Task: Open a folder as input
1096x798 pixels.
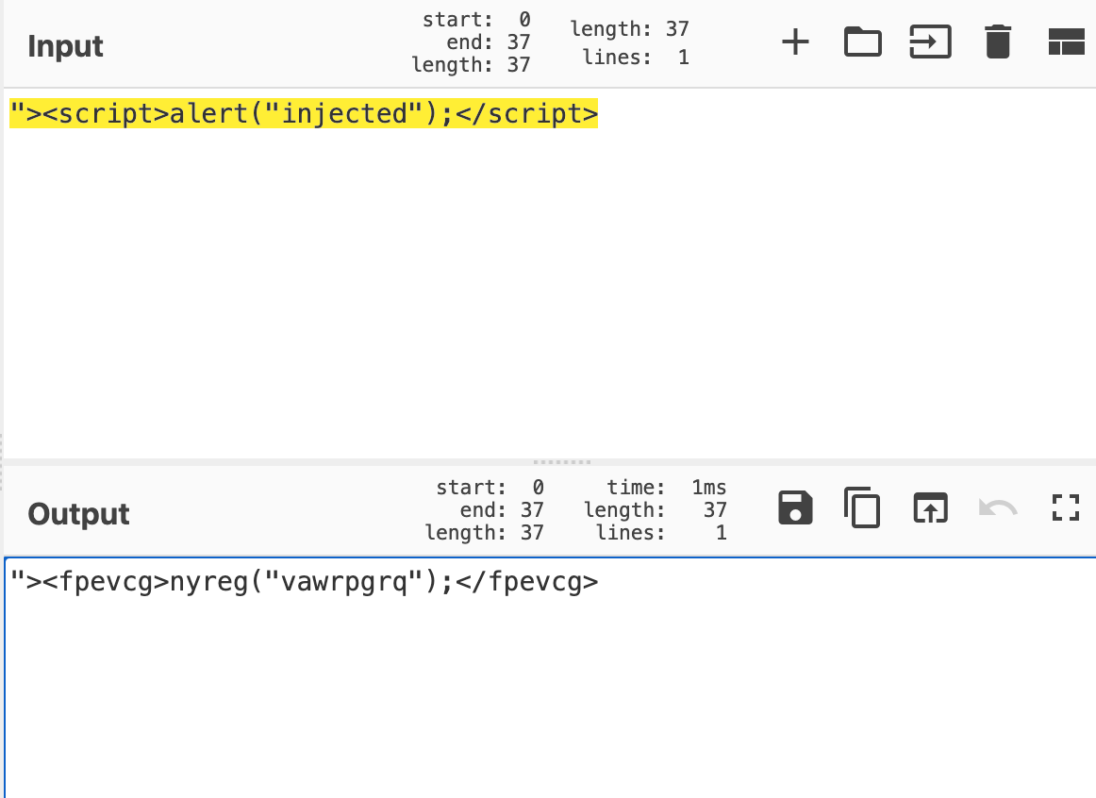Action: 862,42
